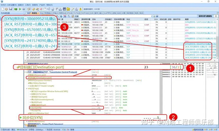Click the save floppy disk toolbar icon
Image resolution: width=219 pixels, height=131 pixels.
(10, 9)
